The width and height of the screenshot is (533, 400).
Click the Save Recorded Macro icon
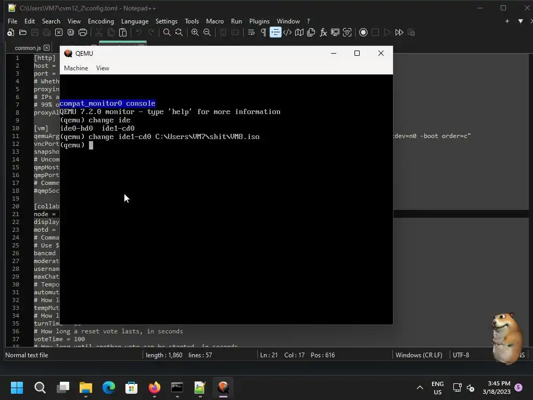(x=411, y=32)
